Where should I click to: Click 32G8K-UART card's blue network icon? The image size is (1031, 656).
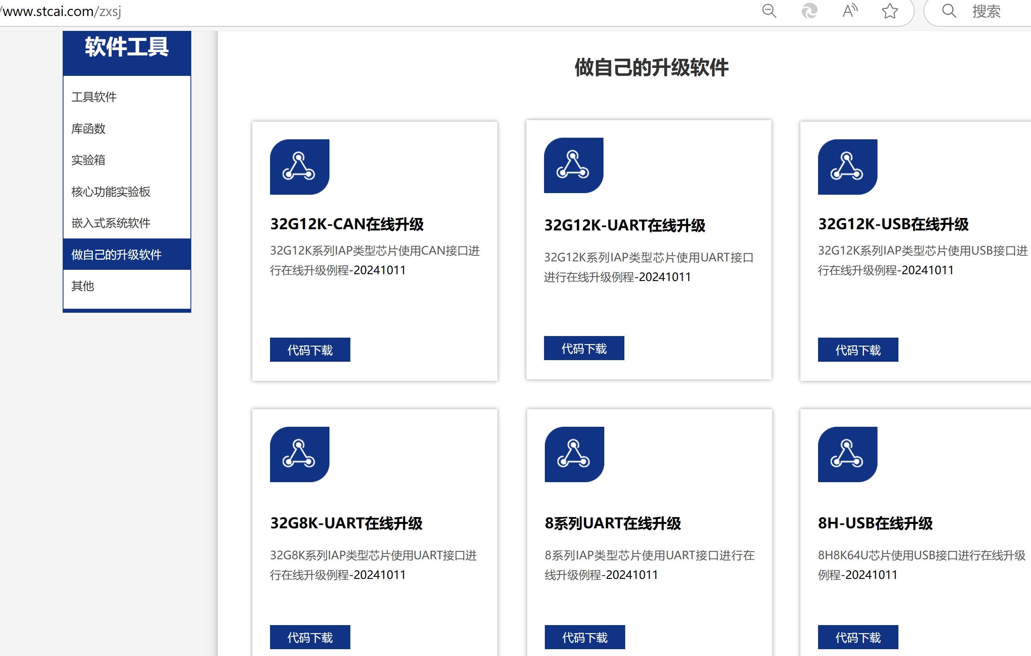point(299,454)
